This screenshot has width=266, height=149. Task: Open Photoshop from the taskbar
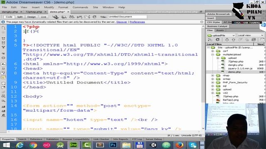113,145
